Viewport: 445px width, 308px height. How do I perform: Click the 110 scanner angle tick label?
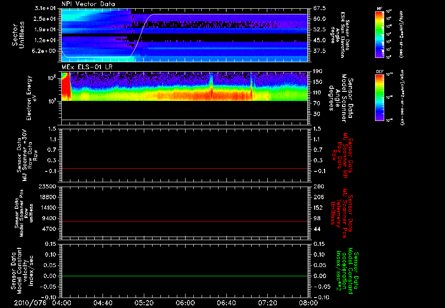pos(318,93)
